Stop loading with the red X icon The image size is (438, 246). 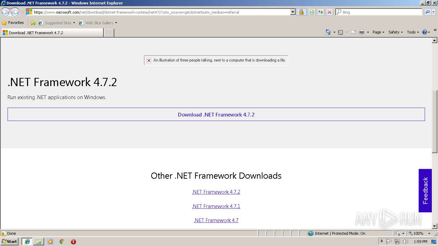click(x=330, y=12)
